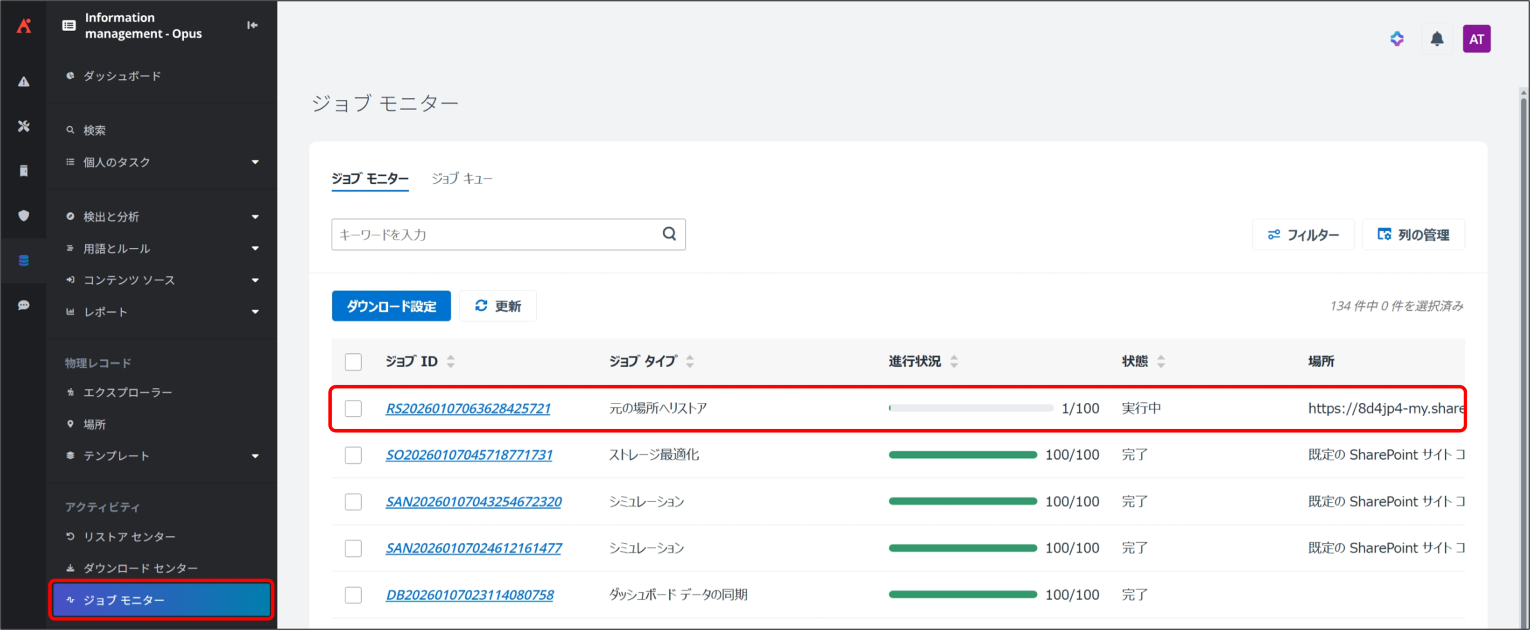Image resolution: width=1530 pixels, height=630 pixels.
Task: Open the AT user avatar menu
Action: (x=1476, y=39)
